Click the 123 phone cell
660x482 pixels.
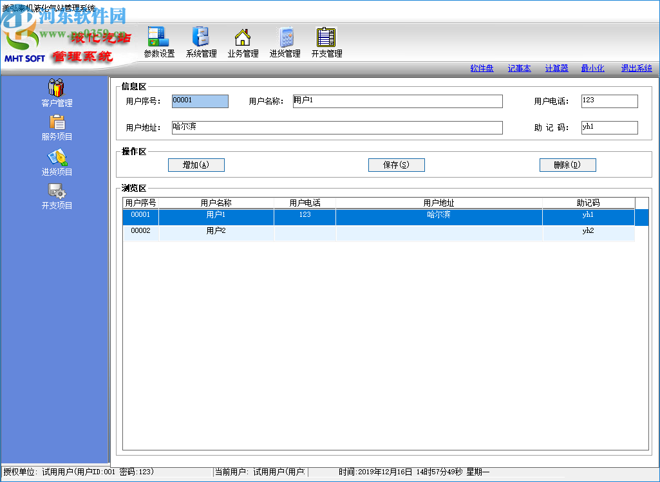pyautogui.click(x=305, y=217)
